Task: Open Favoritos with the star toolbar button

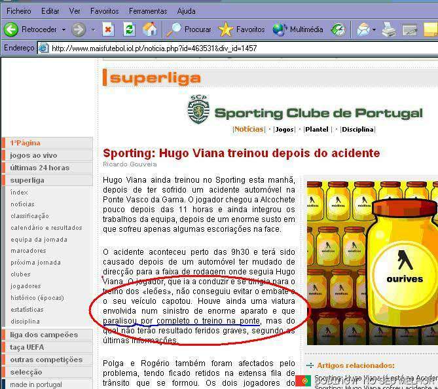Action: [x=242, y=29]
